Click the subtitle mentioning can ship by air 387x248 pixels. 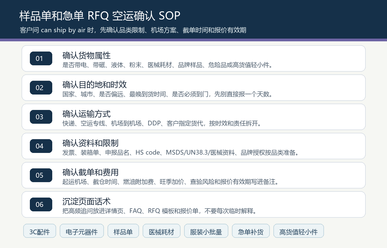(x=133, y=30)
